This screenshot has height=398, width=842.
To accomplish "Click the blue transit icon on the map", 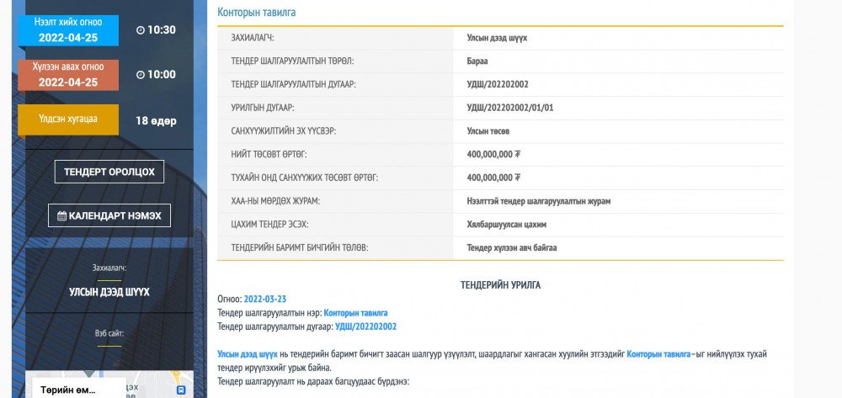I will pos(179,390).
